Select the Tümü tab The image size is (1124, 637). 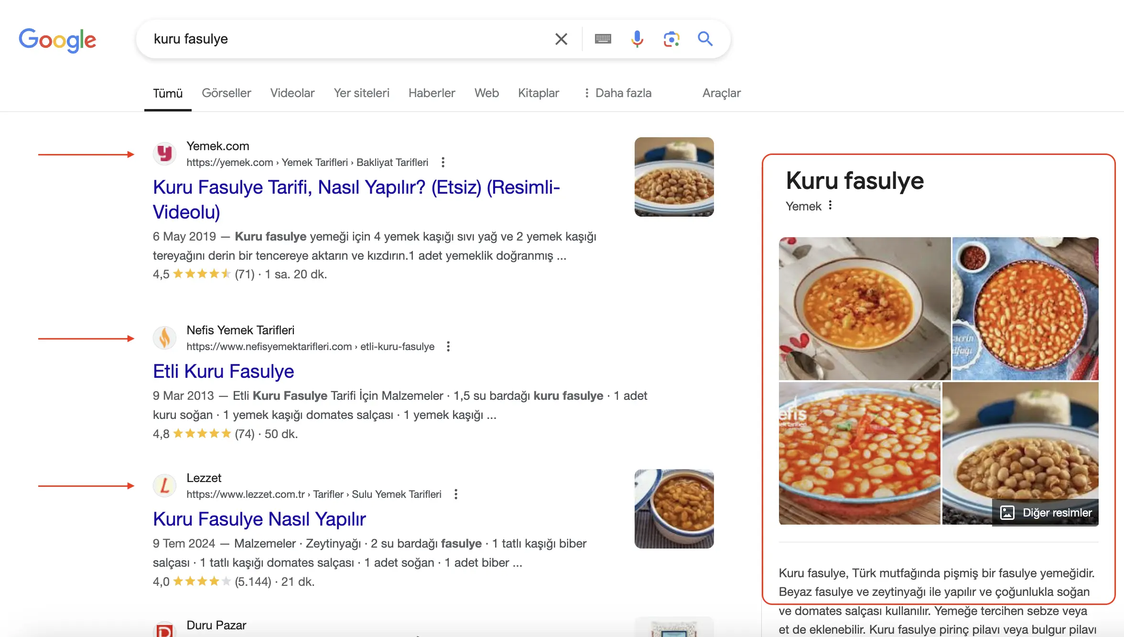click(168, 93)
